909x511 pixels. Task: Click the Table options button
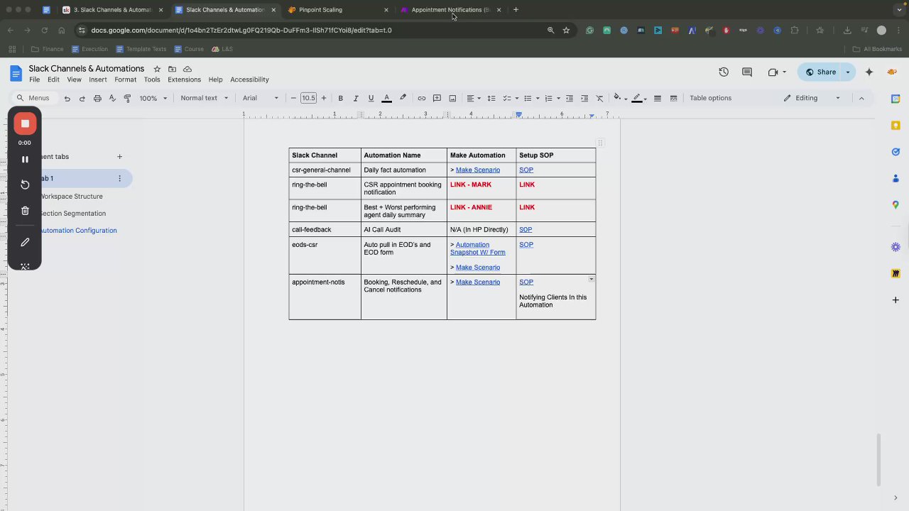tap(710, 98)
